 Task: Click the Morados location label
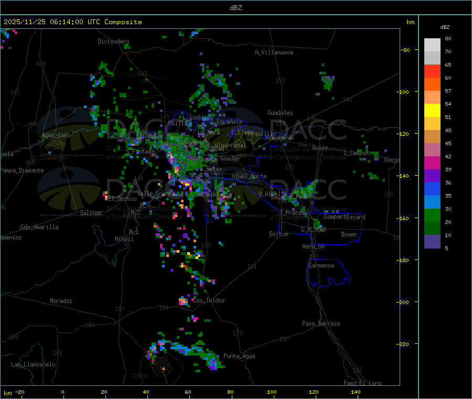point(61,301)
